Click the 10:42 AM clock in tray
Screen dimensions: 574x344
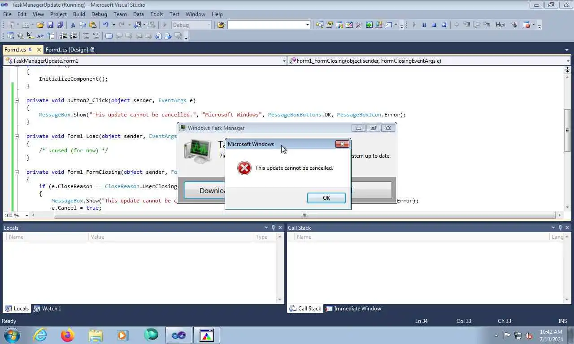(x=551, y=332)
